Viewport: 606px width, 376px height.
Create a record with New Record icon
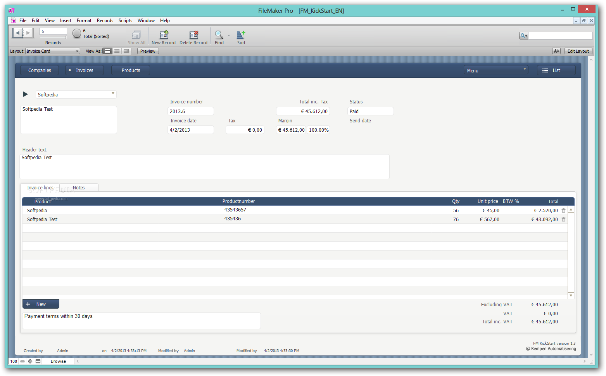click(x=164, y=35)
